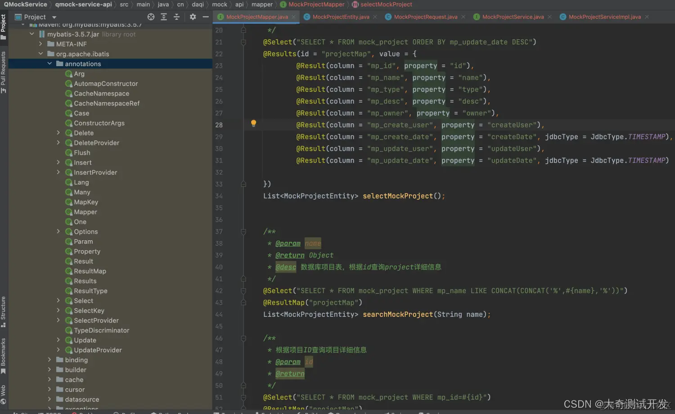The image size is (675, 414).
Task: Click the collapse all icon in Project panel
Action: pyautogui.click(x=176, y=17)
